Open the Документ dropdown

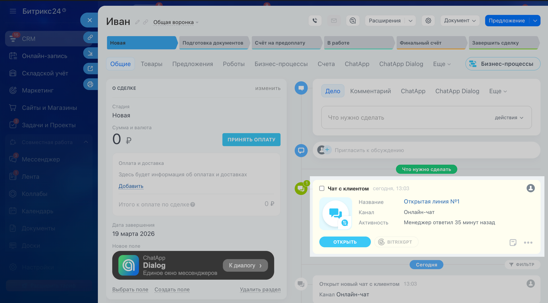pyautogui.click(x=459, y=21)
